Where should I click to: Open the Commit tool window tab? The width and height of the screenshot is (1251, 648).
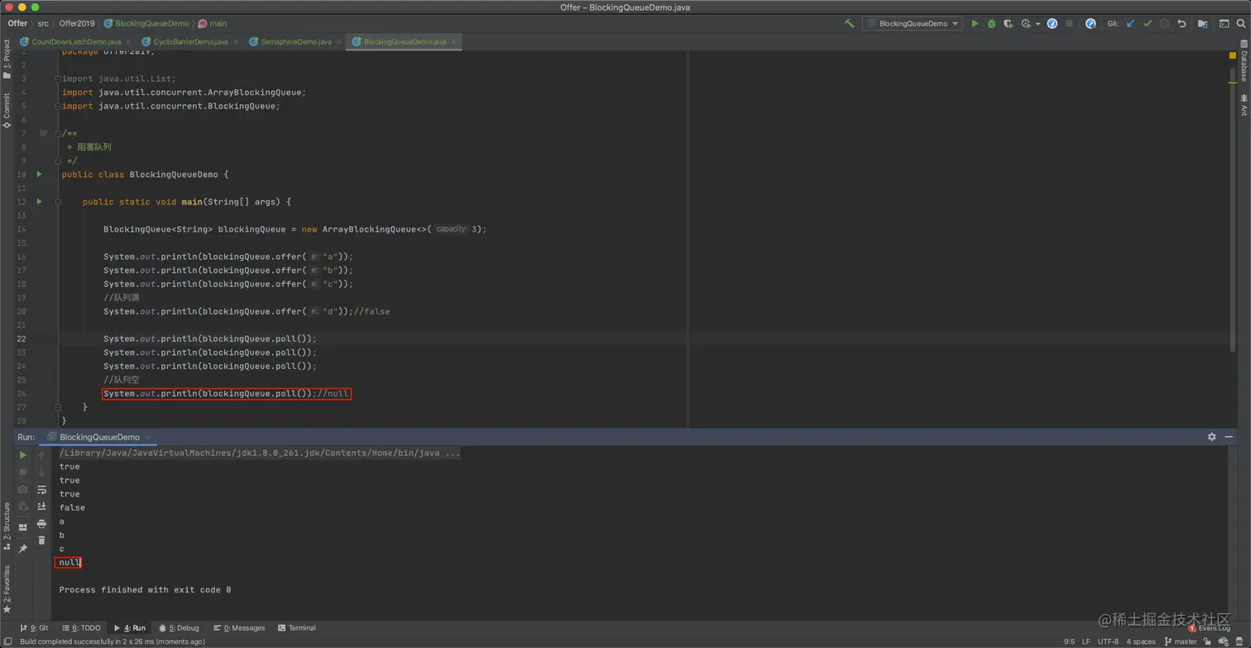[x=7, y=111]
